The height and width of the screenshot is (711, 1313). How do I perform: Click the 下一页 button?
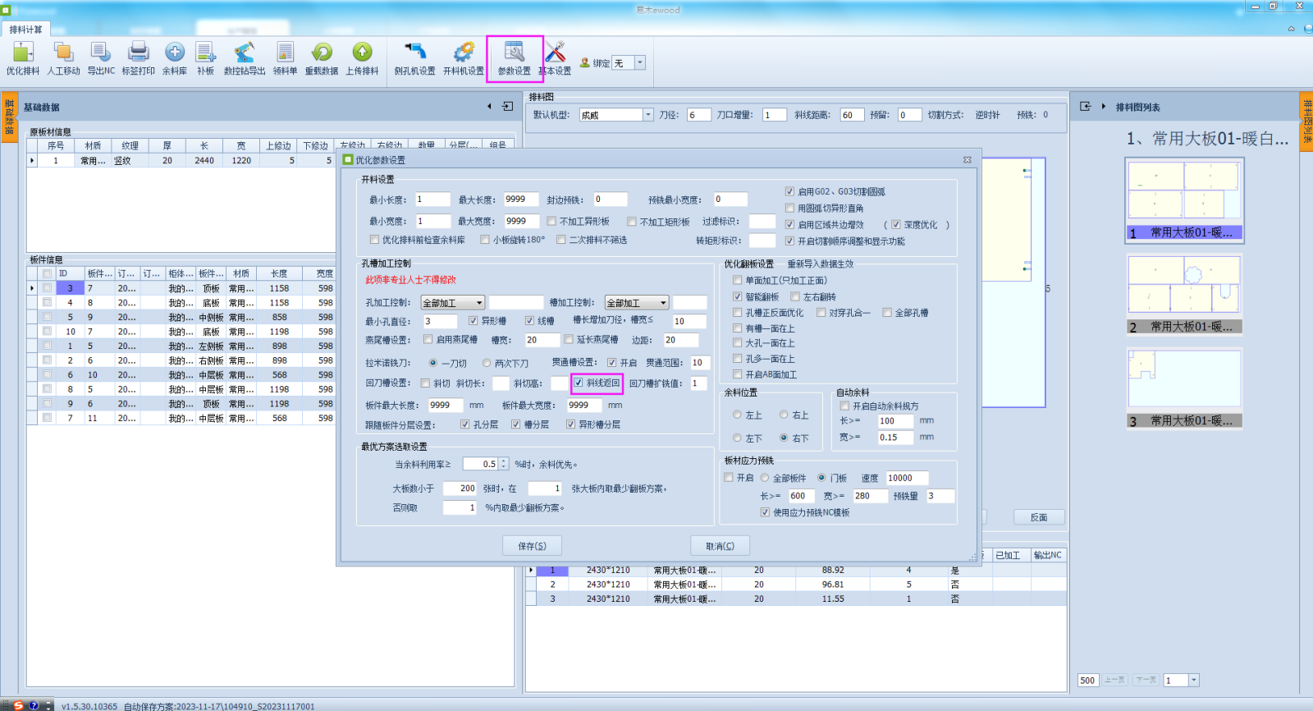(1146, 680)
